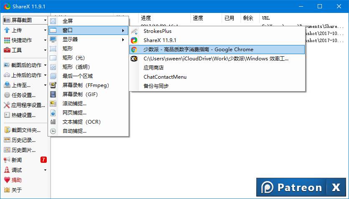This screenshot has height=199, width=349.
Task: Click the Speed (速度) column header
Action: (206, 18)
